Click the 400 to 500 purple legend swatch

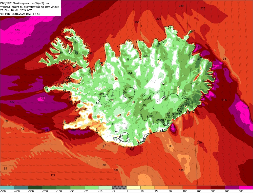232,187
